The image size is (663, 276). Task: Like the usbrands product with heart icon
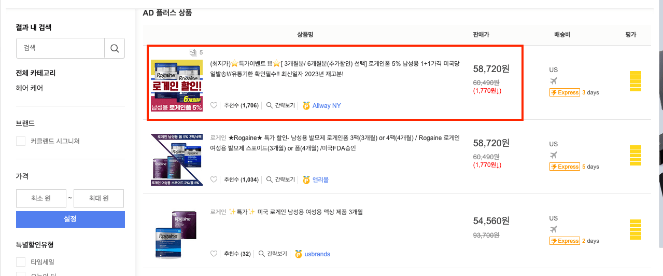point(214,254)
